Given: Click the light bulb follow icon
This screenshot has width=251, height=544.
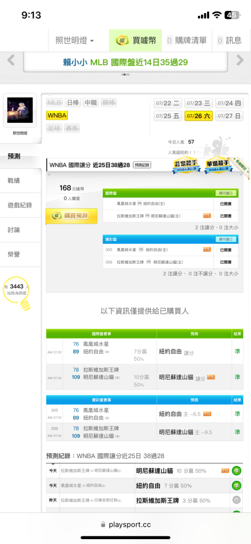Looking at the screenshot, I should [x=17, y=293].
